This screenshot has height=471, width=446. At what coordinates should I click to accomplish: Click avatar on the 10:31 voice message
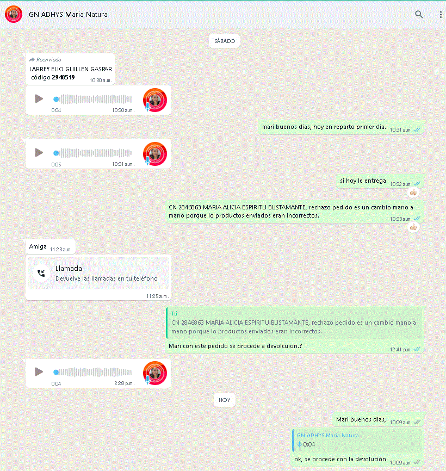(155, 154)
